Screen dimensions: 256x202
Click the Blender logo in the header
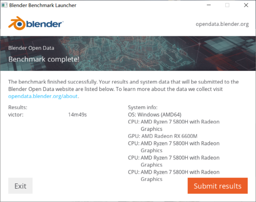click(36, 23)
